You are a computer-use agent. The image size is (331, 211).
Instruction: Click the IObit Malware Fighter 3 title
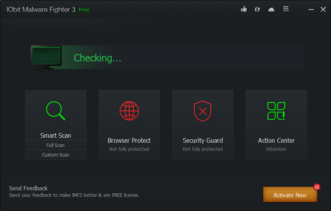[x=41, y=10]
